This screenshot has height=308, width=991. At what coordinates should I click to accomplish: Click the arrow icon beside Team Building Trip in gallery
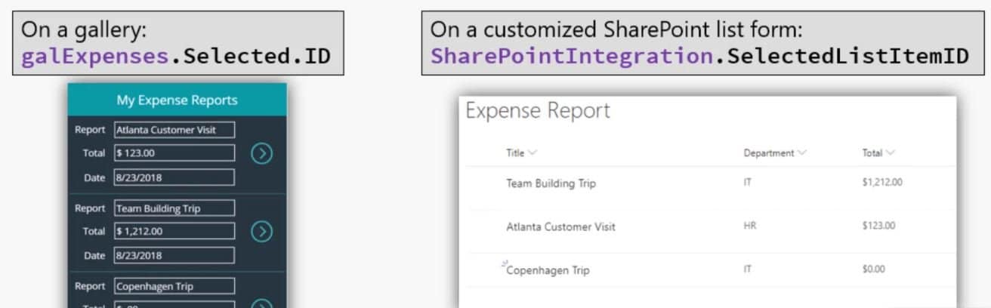pos(261,231)
